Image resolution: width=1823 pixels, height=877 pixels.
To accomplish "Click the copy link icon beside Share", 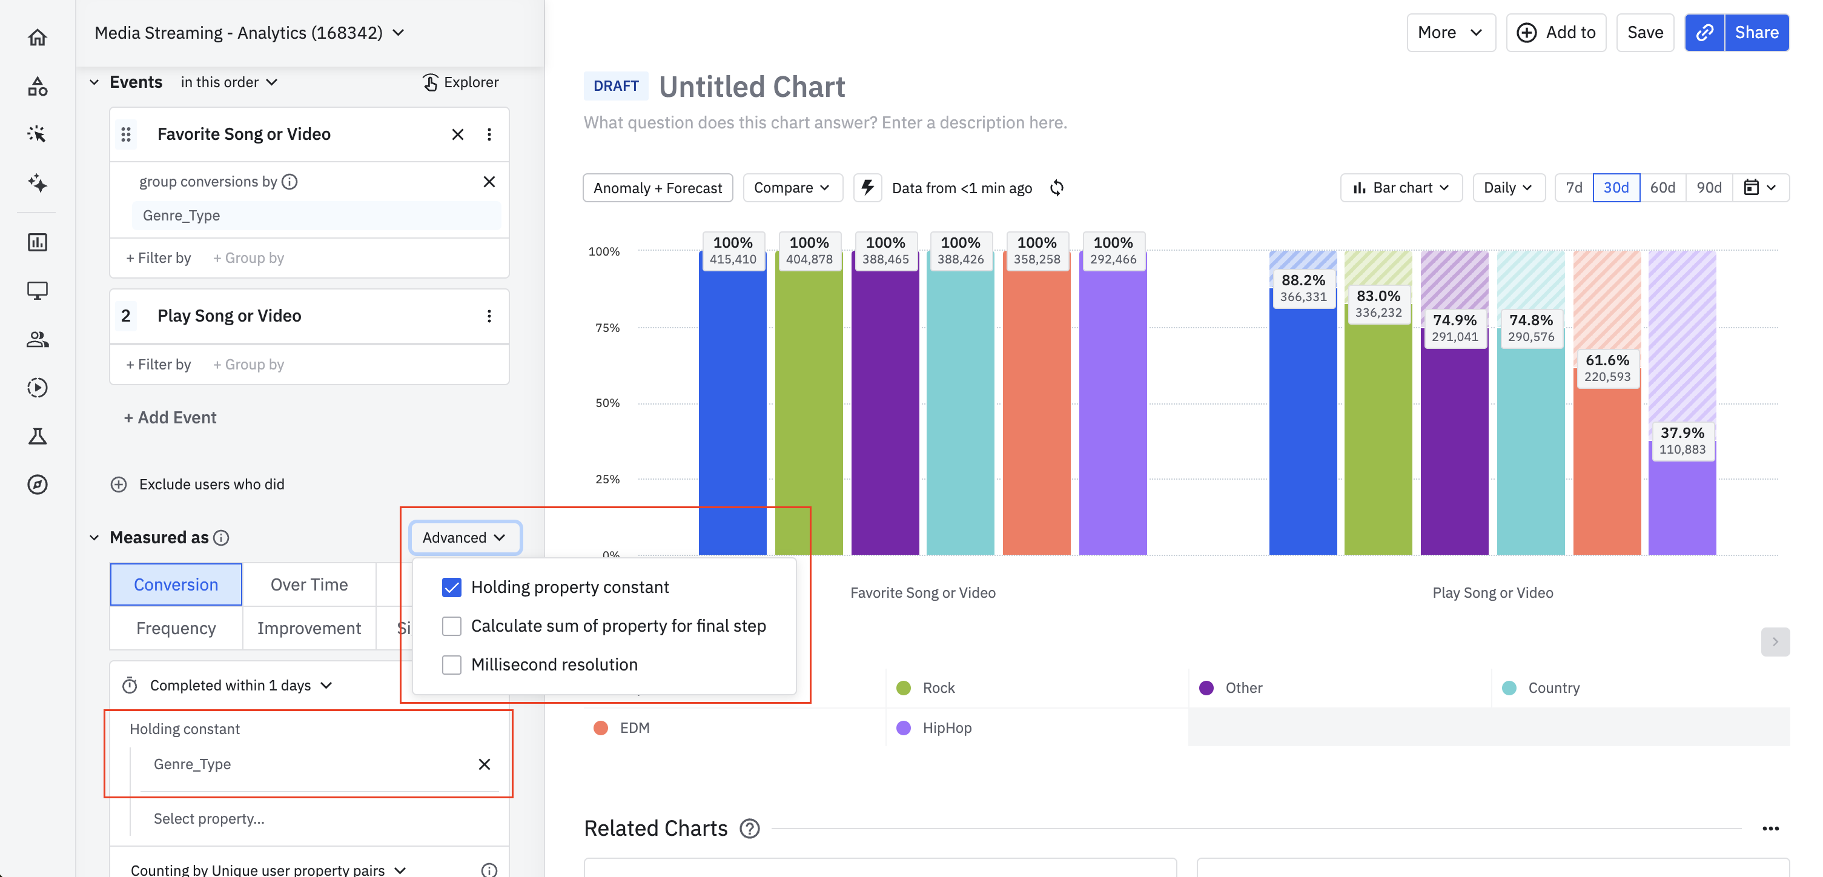I will coord(1704,33).
